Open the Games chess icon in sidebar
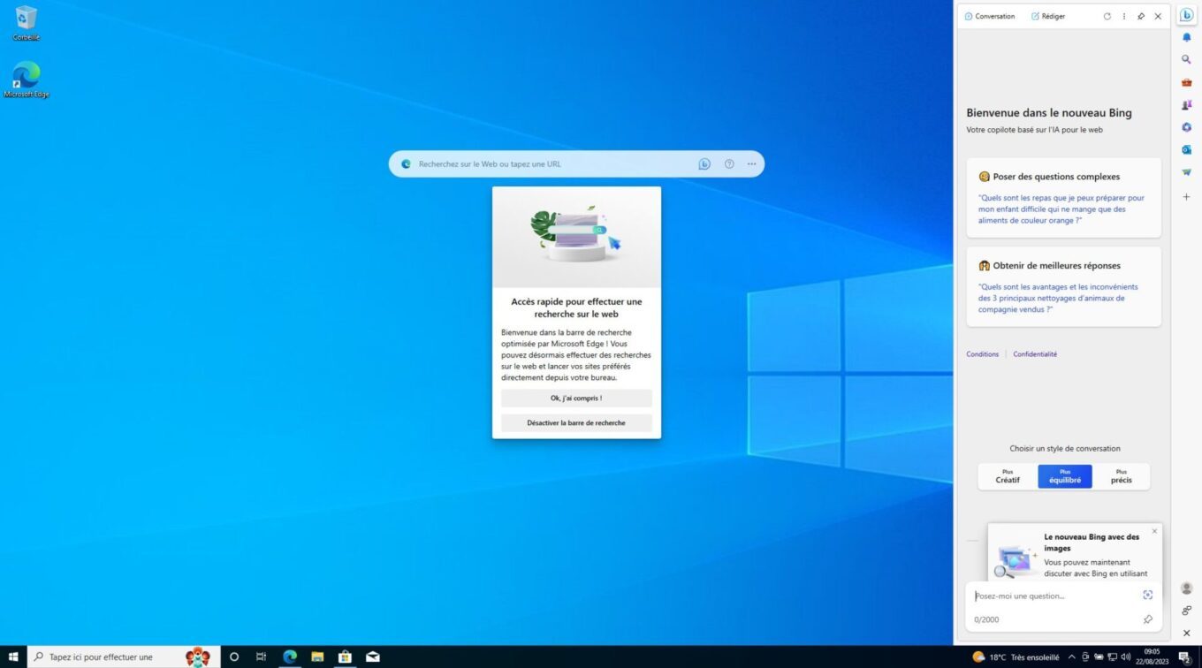Viewport: 1202px width, 668px height. coord(1187,104)
